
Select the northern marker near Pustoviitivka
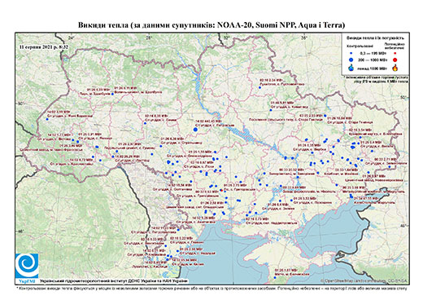coord(259,87)
